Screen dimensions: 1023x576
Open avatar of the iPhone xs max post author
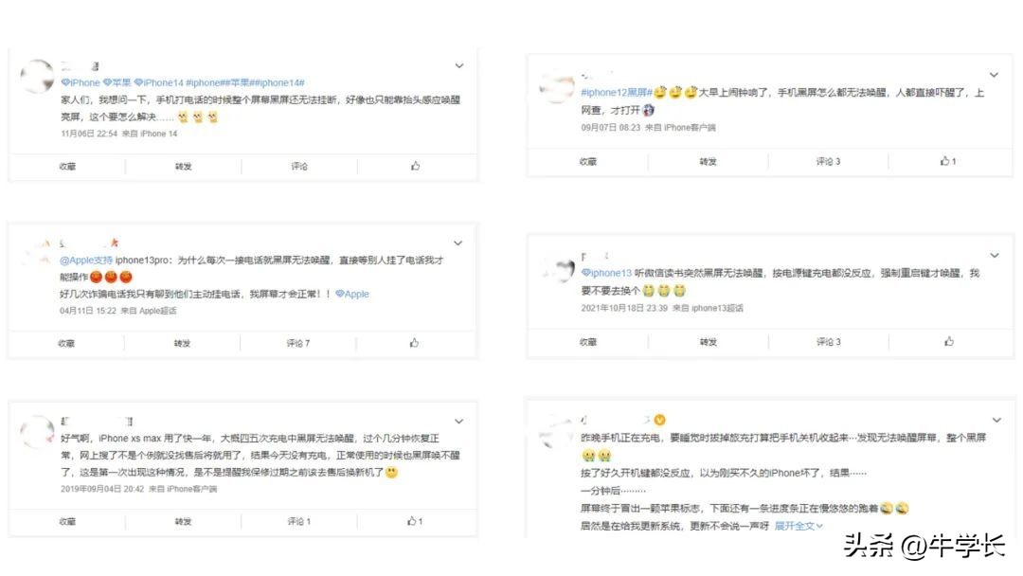(x=37, y=432)
